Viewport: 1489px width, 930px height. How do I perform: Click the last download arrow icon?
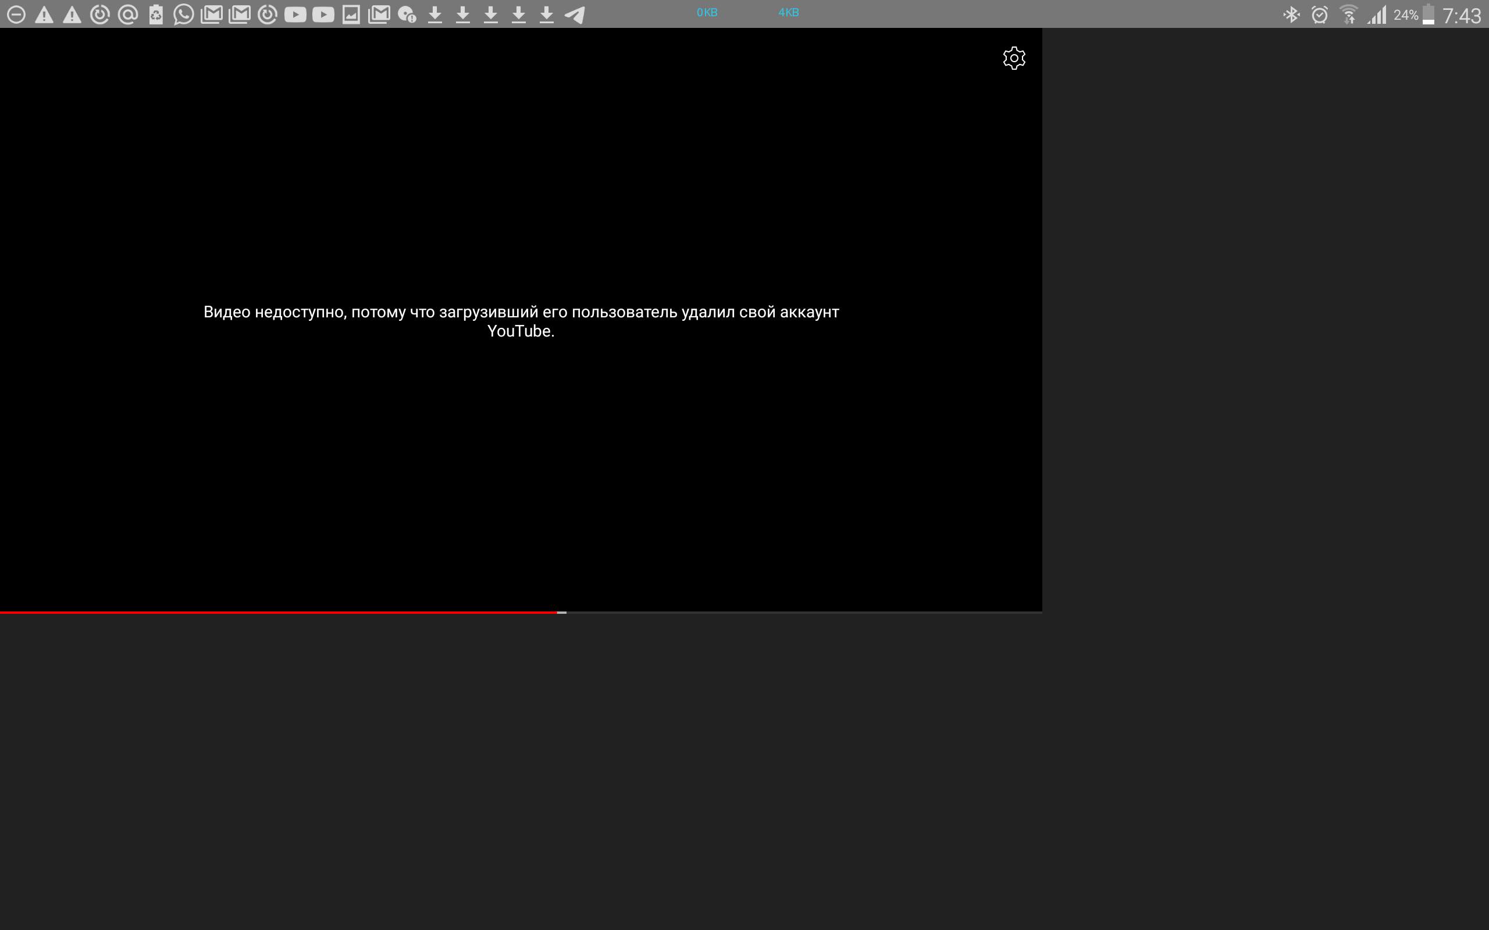547,13
